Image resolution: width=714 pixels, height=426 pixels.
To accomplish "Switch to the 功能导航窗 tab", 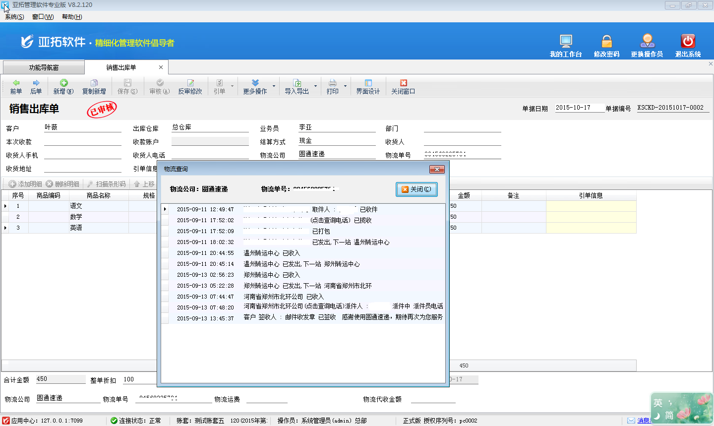I will pyautogui.click(x=44, y=67).
